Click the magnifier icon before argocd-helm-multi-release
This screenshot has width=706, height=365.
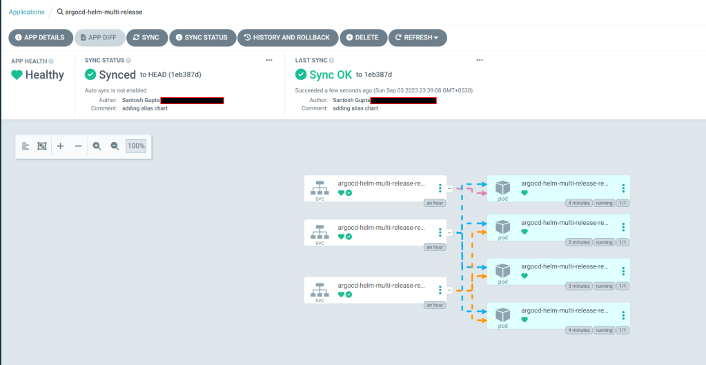[60, 12]
